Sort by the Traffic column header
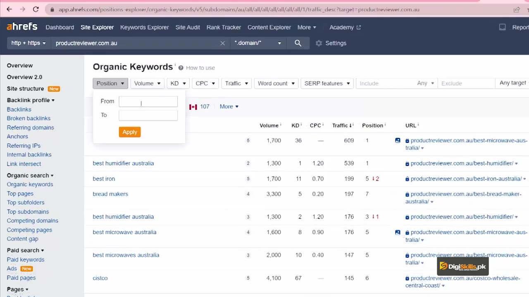The image size is (529, 297). click(x=342, y=125)
